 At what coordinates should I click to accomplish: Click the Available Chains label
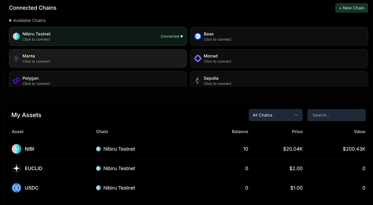[29, 20]
